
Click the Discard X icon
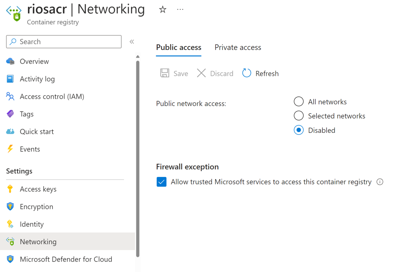click(201, 73)
